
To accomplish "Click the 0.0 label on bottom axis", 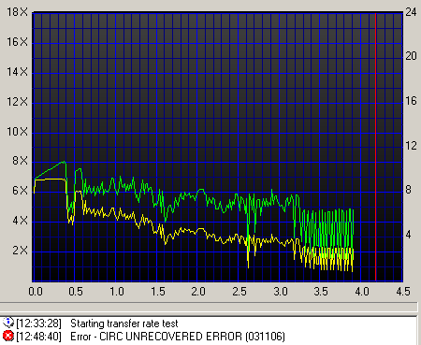I will (x=36, y=292).
